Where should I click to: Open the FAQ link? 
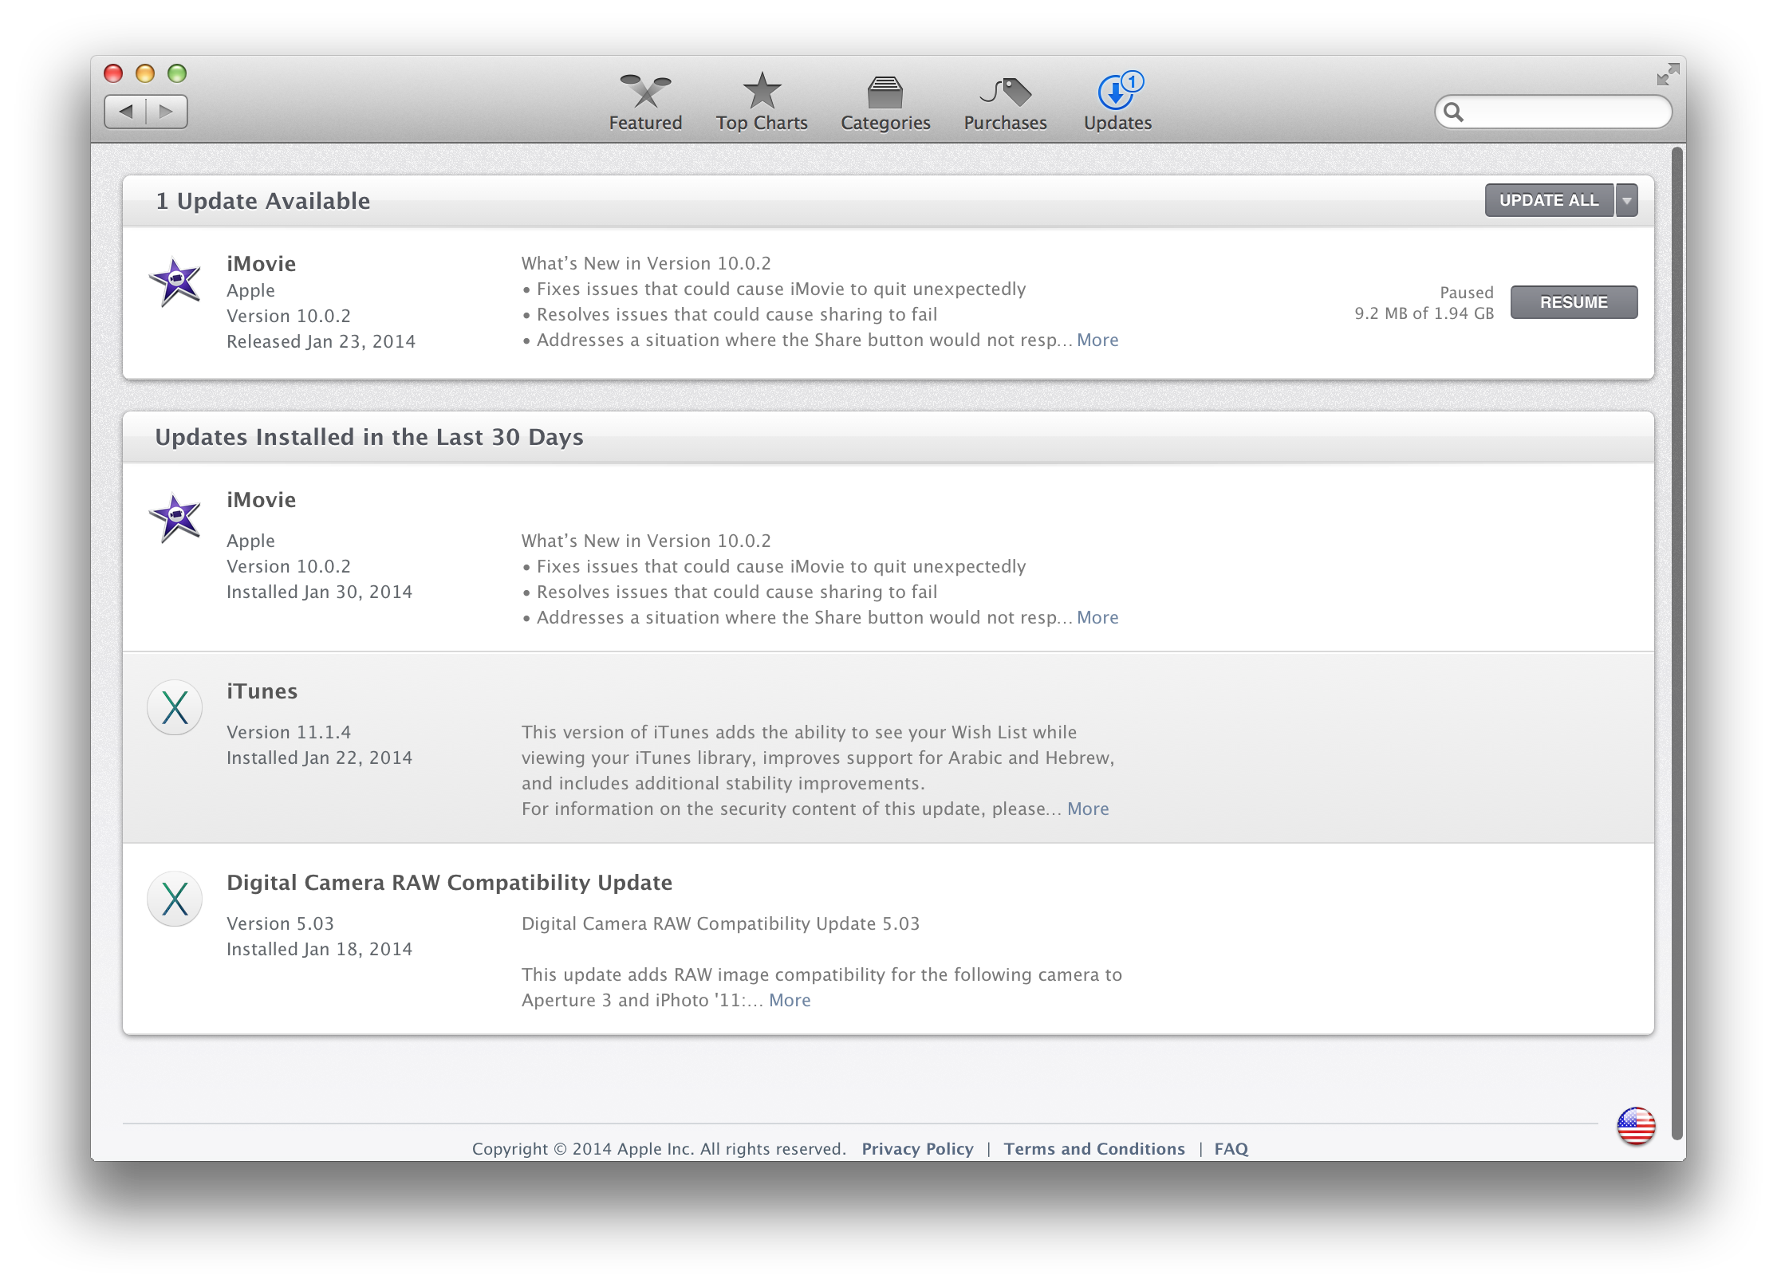click(1231, 1148)
